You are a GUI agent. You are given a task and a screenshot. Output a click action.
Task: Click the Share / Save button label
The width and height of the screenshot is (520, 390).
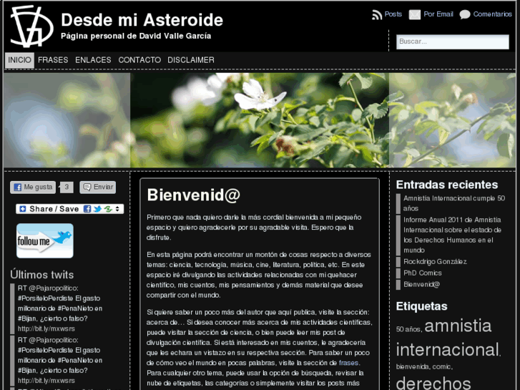(x=54, y=209)
